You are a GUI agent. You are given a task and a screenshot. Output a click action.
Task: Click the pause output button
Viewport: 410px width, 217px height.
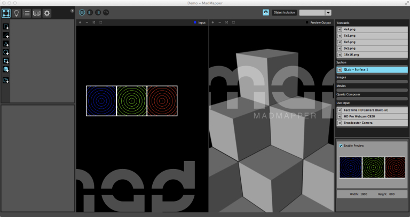point(82,12)
